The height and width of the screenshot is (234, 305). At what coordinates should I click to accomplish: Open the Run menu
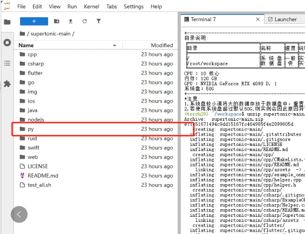(72, 7)
